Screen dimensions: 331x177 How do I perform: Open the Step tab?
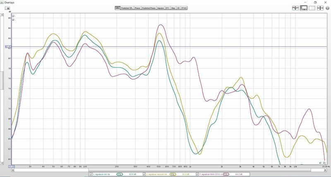coord(173,8)
